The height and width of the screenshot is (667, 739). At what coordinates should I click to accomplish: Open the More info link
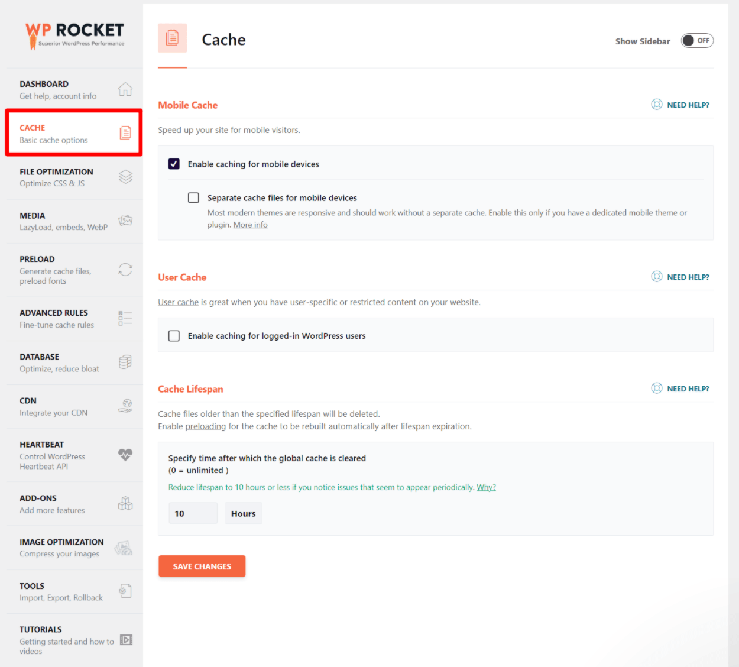[251, 225]
